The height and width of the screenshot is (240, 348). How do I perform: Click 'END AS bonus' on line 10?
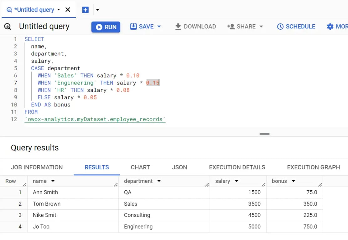coord(51,105)
